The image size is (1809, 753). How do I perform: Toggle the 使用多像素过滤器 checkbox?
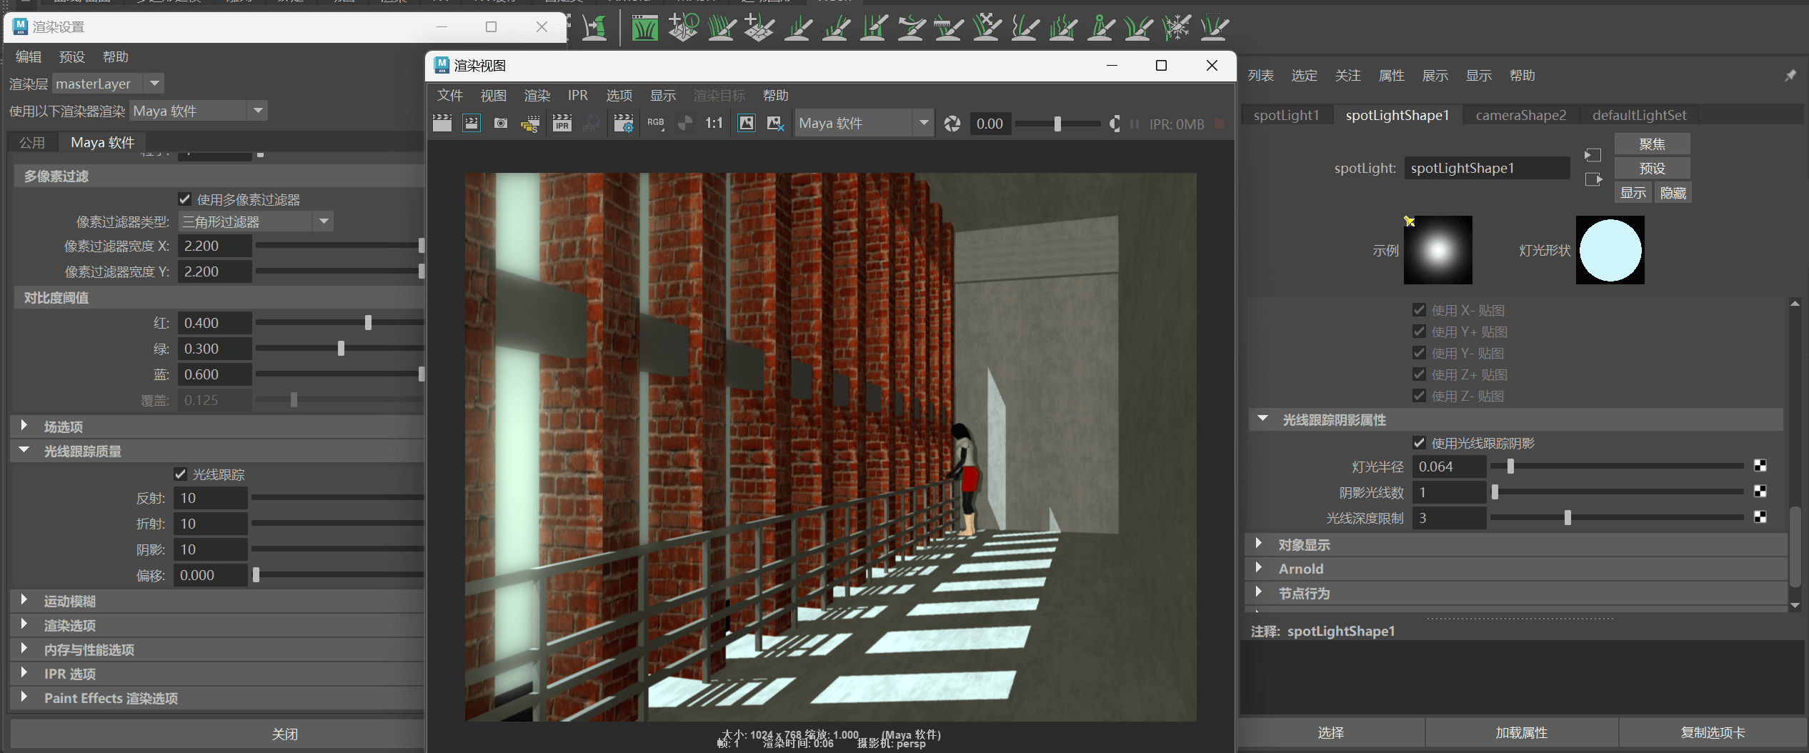(x=184, y=199)
